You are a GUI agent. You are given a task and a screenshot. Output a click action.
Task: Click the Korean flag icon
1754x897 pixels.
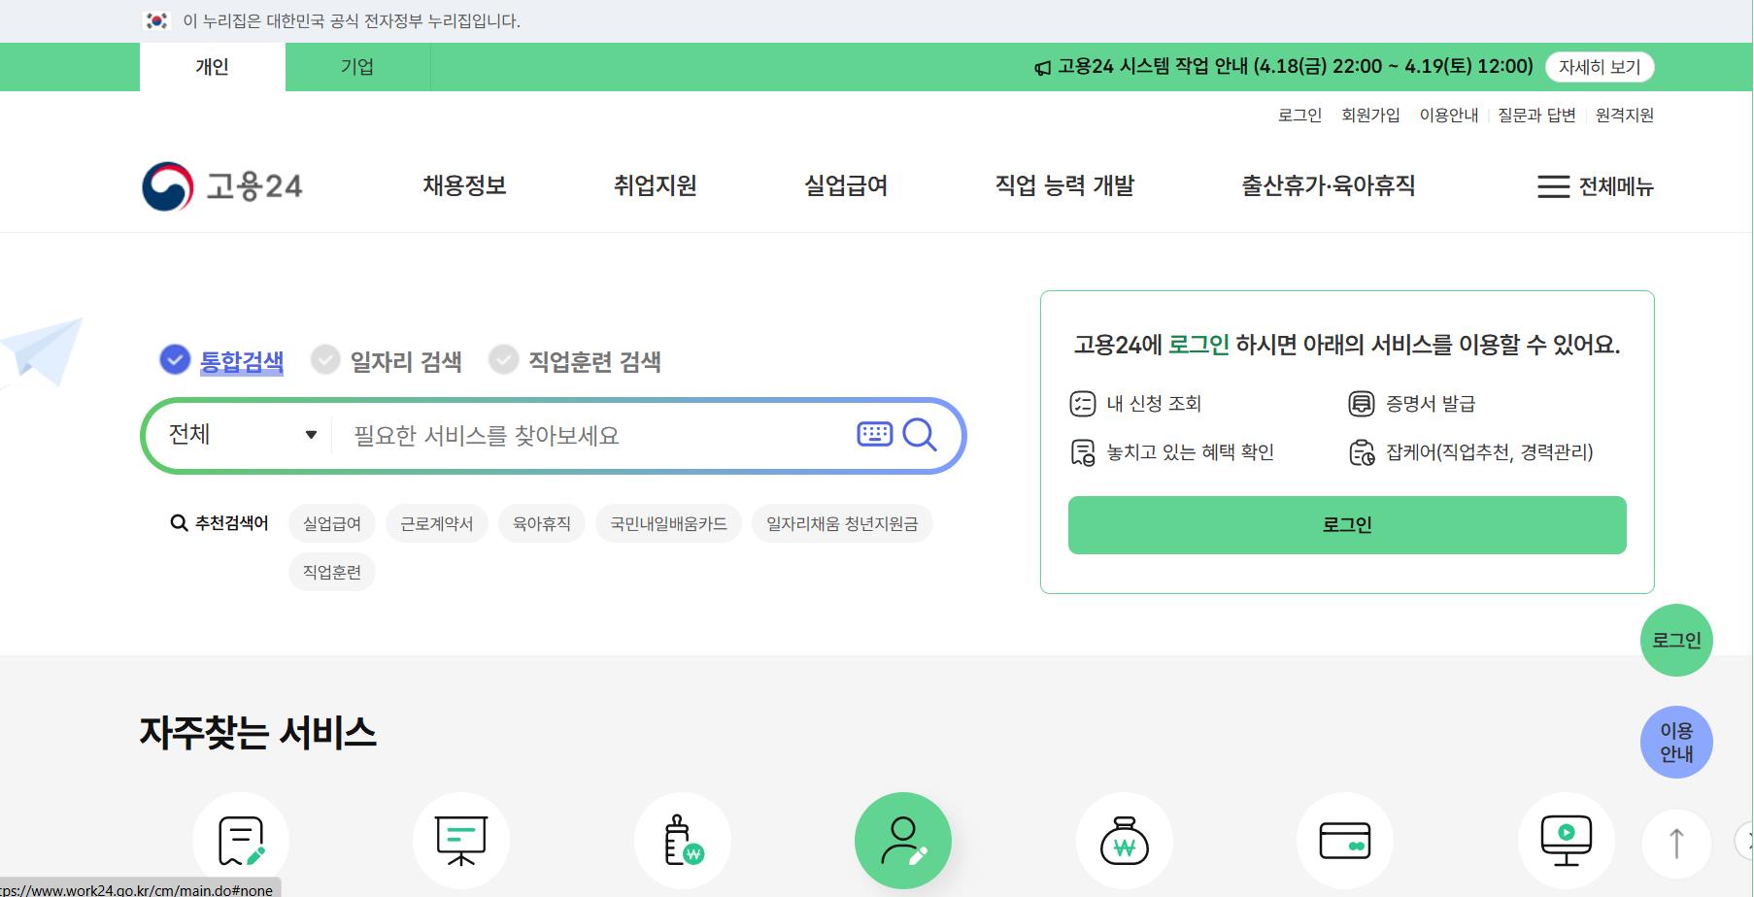(x=156, y=20)
